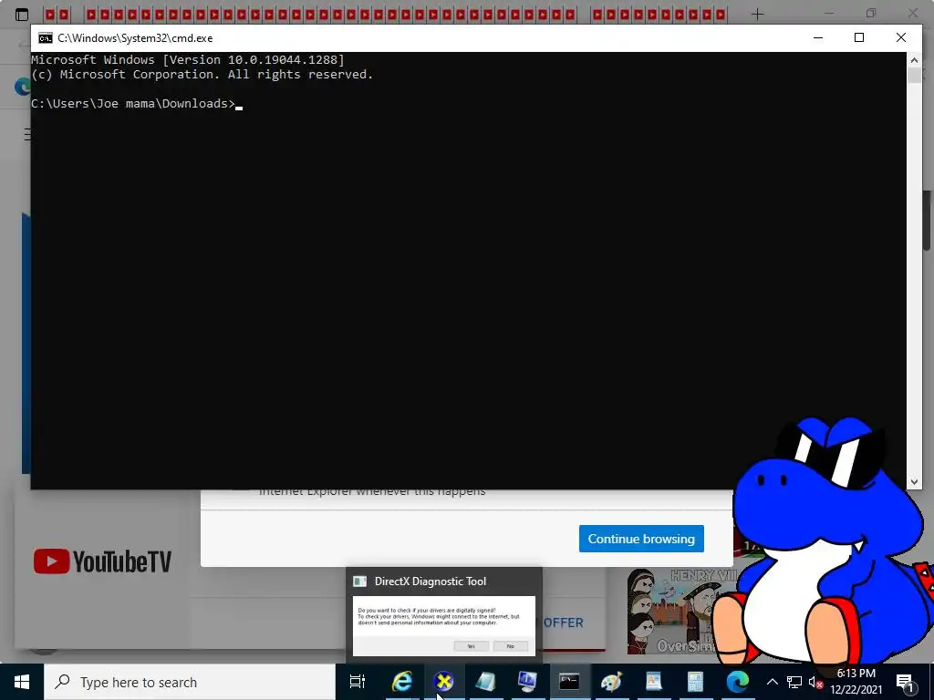Viewport: 934px width, 700px height.
Task: Click the DirectX Diagnostic Tool preview thumbnail
Action: [x=444, y=625]
